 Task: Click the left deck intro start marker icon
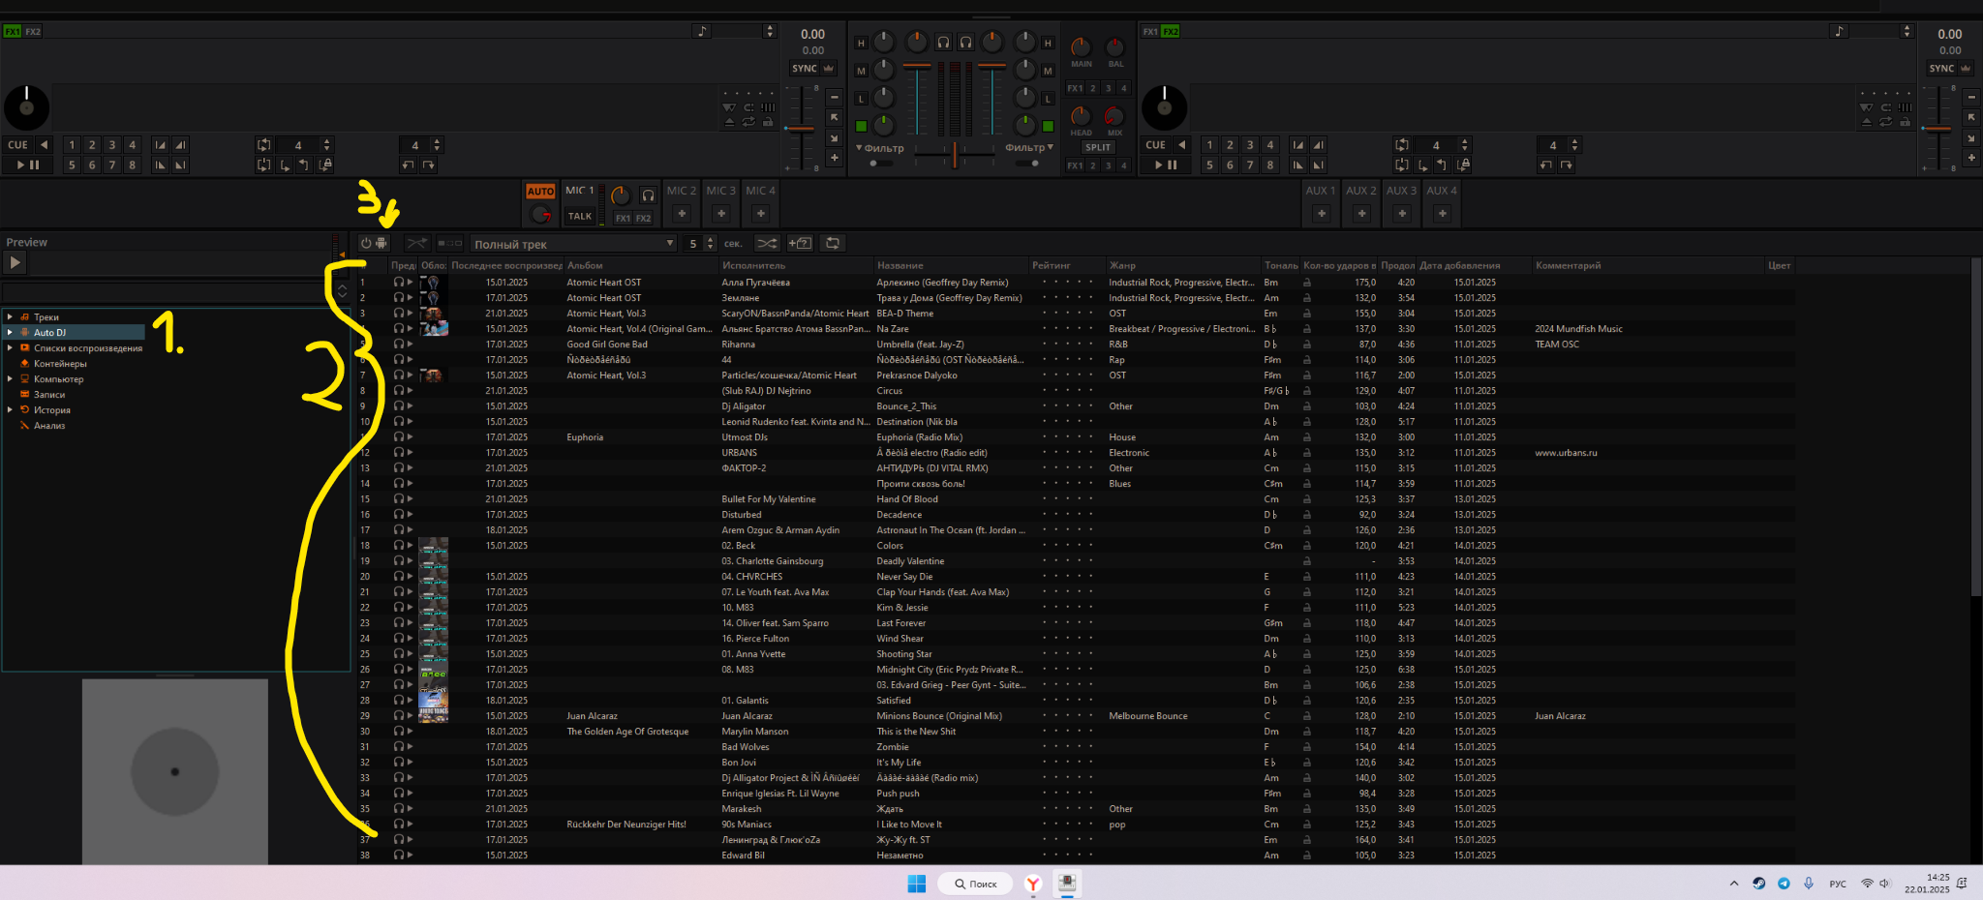coord(160,145)
